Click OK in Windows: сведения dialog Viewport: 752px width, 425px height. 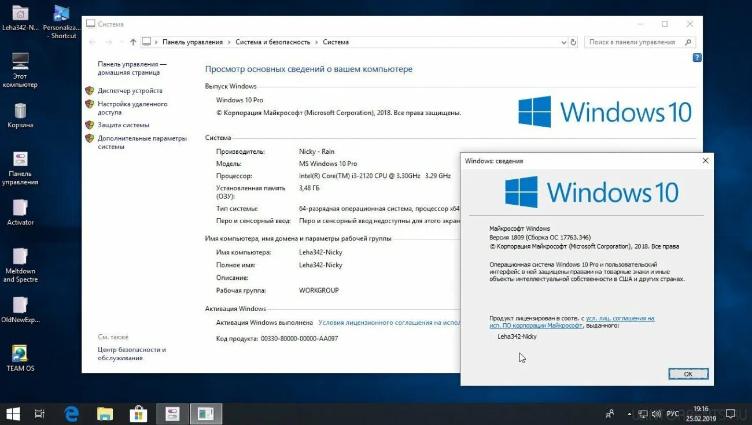688,374
